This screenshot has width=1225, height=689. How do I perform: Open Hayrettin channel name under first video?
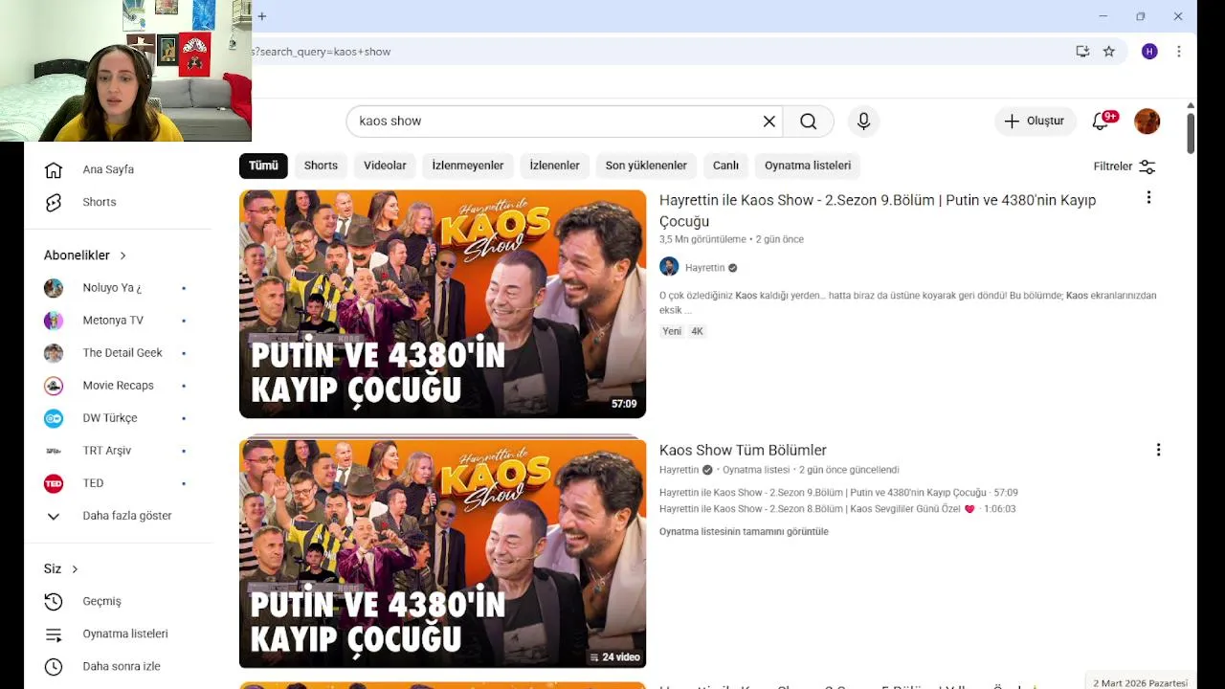[704, 268]
